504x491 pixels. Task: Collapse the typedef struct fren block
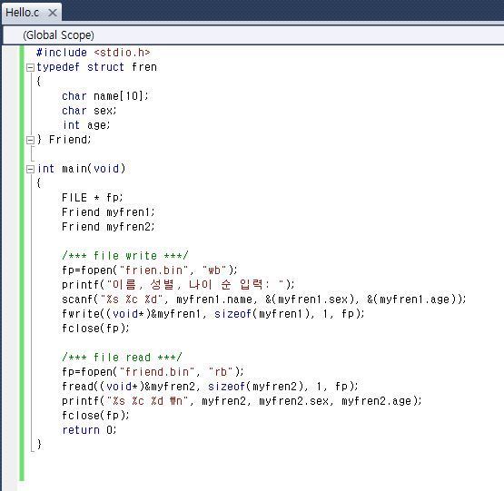point(30,67)
